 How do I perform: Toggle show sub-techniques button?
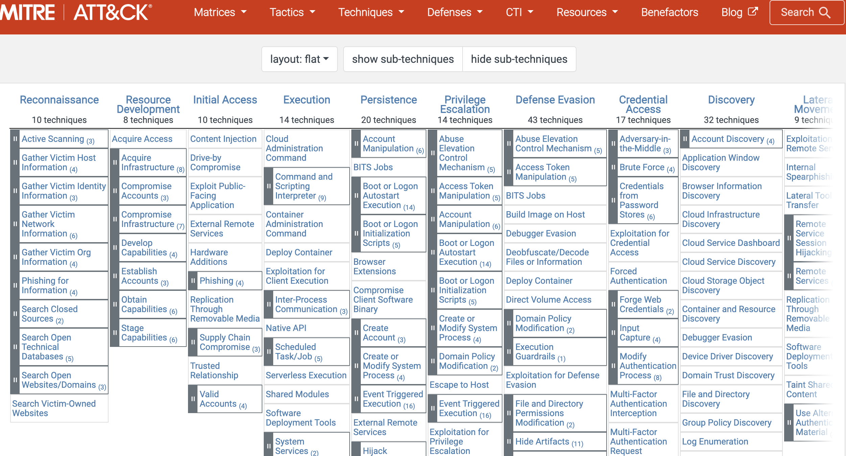(403, 58)
